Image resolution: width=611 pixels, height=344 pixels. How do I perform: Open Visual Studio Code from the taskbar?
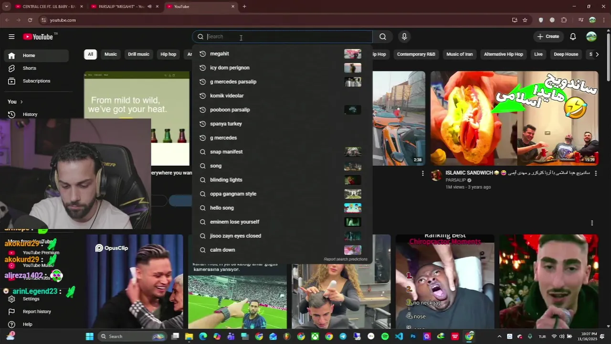pos(399,336)
